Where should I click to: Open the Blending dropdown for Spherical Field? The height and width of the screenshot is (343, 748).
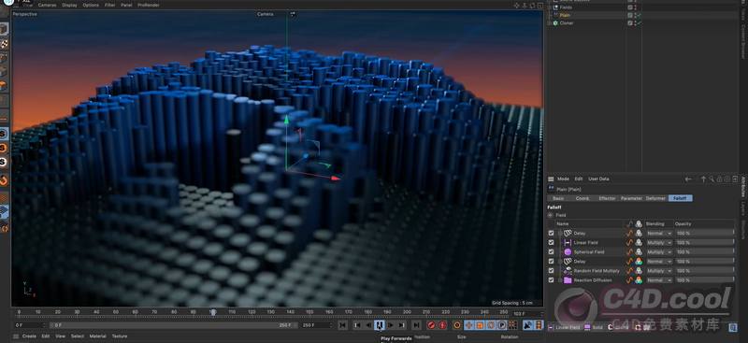pyautogui.click(x=659, y=252)
